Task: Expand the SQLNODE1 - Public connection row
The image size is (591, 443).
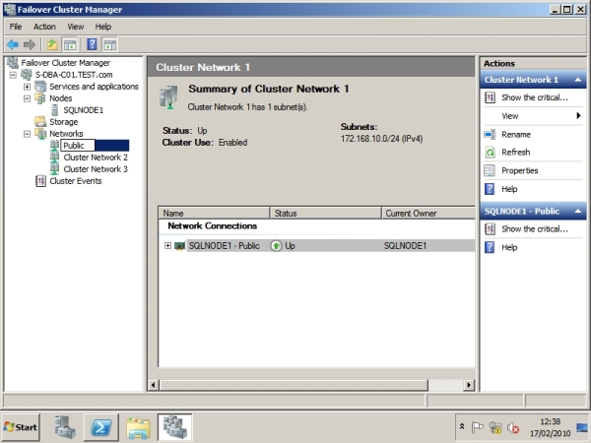Action: click(x=167, y=245)
